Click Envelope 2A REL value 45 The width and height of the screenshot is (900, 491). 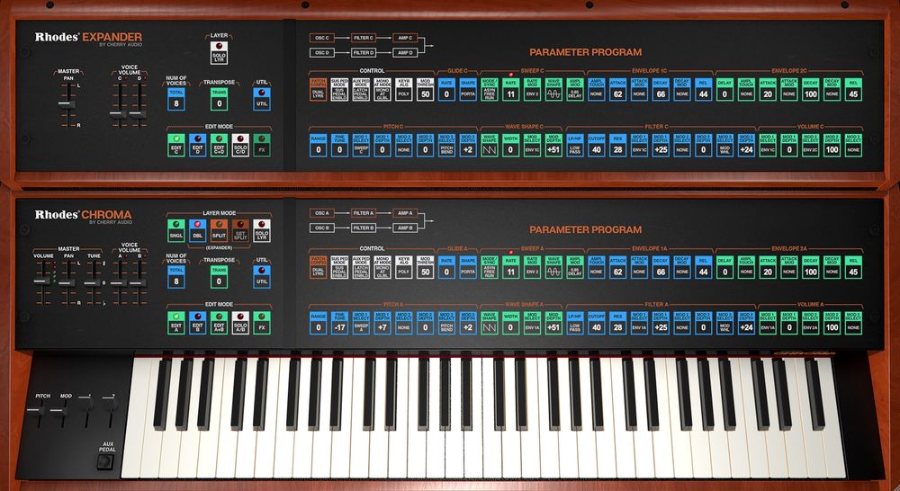point(853,267)
